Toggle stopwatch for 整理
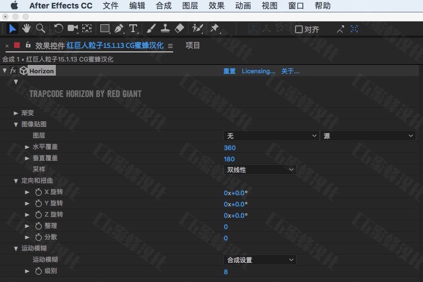 click(x=38, y=226)
